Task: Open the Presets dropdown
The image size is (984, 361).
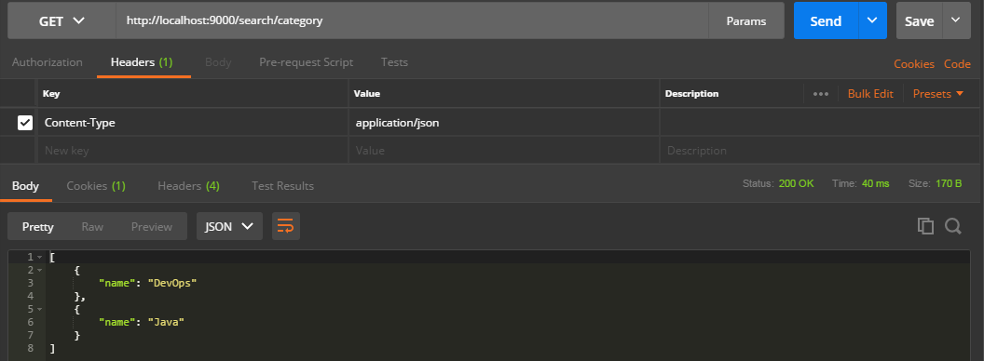Action: [x=938, y=94]
